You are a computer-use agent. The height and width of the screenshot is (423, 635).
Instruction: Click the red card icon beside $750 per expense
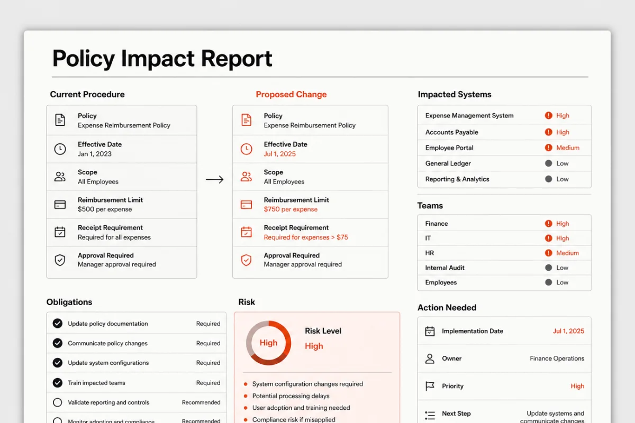coord(247,205)
